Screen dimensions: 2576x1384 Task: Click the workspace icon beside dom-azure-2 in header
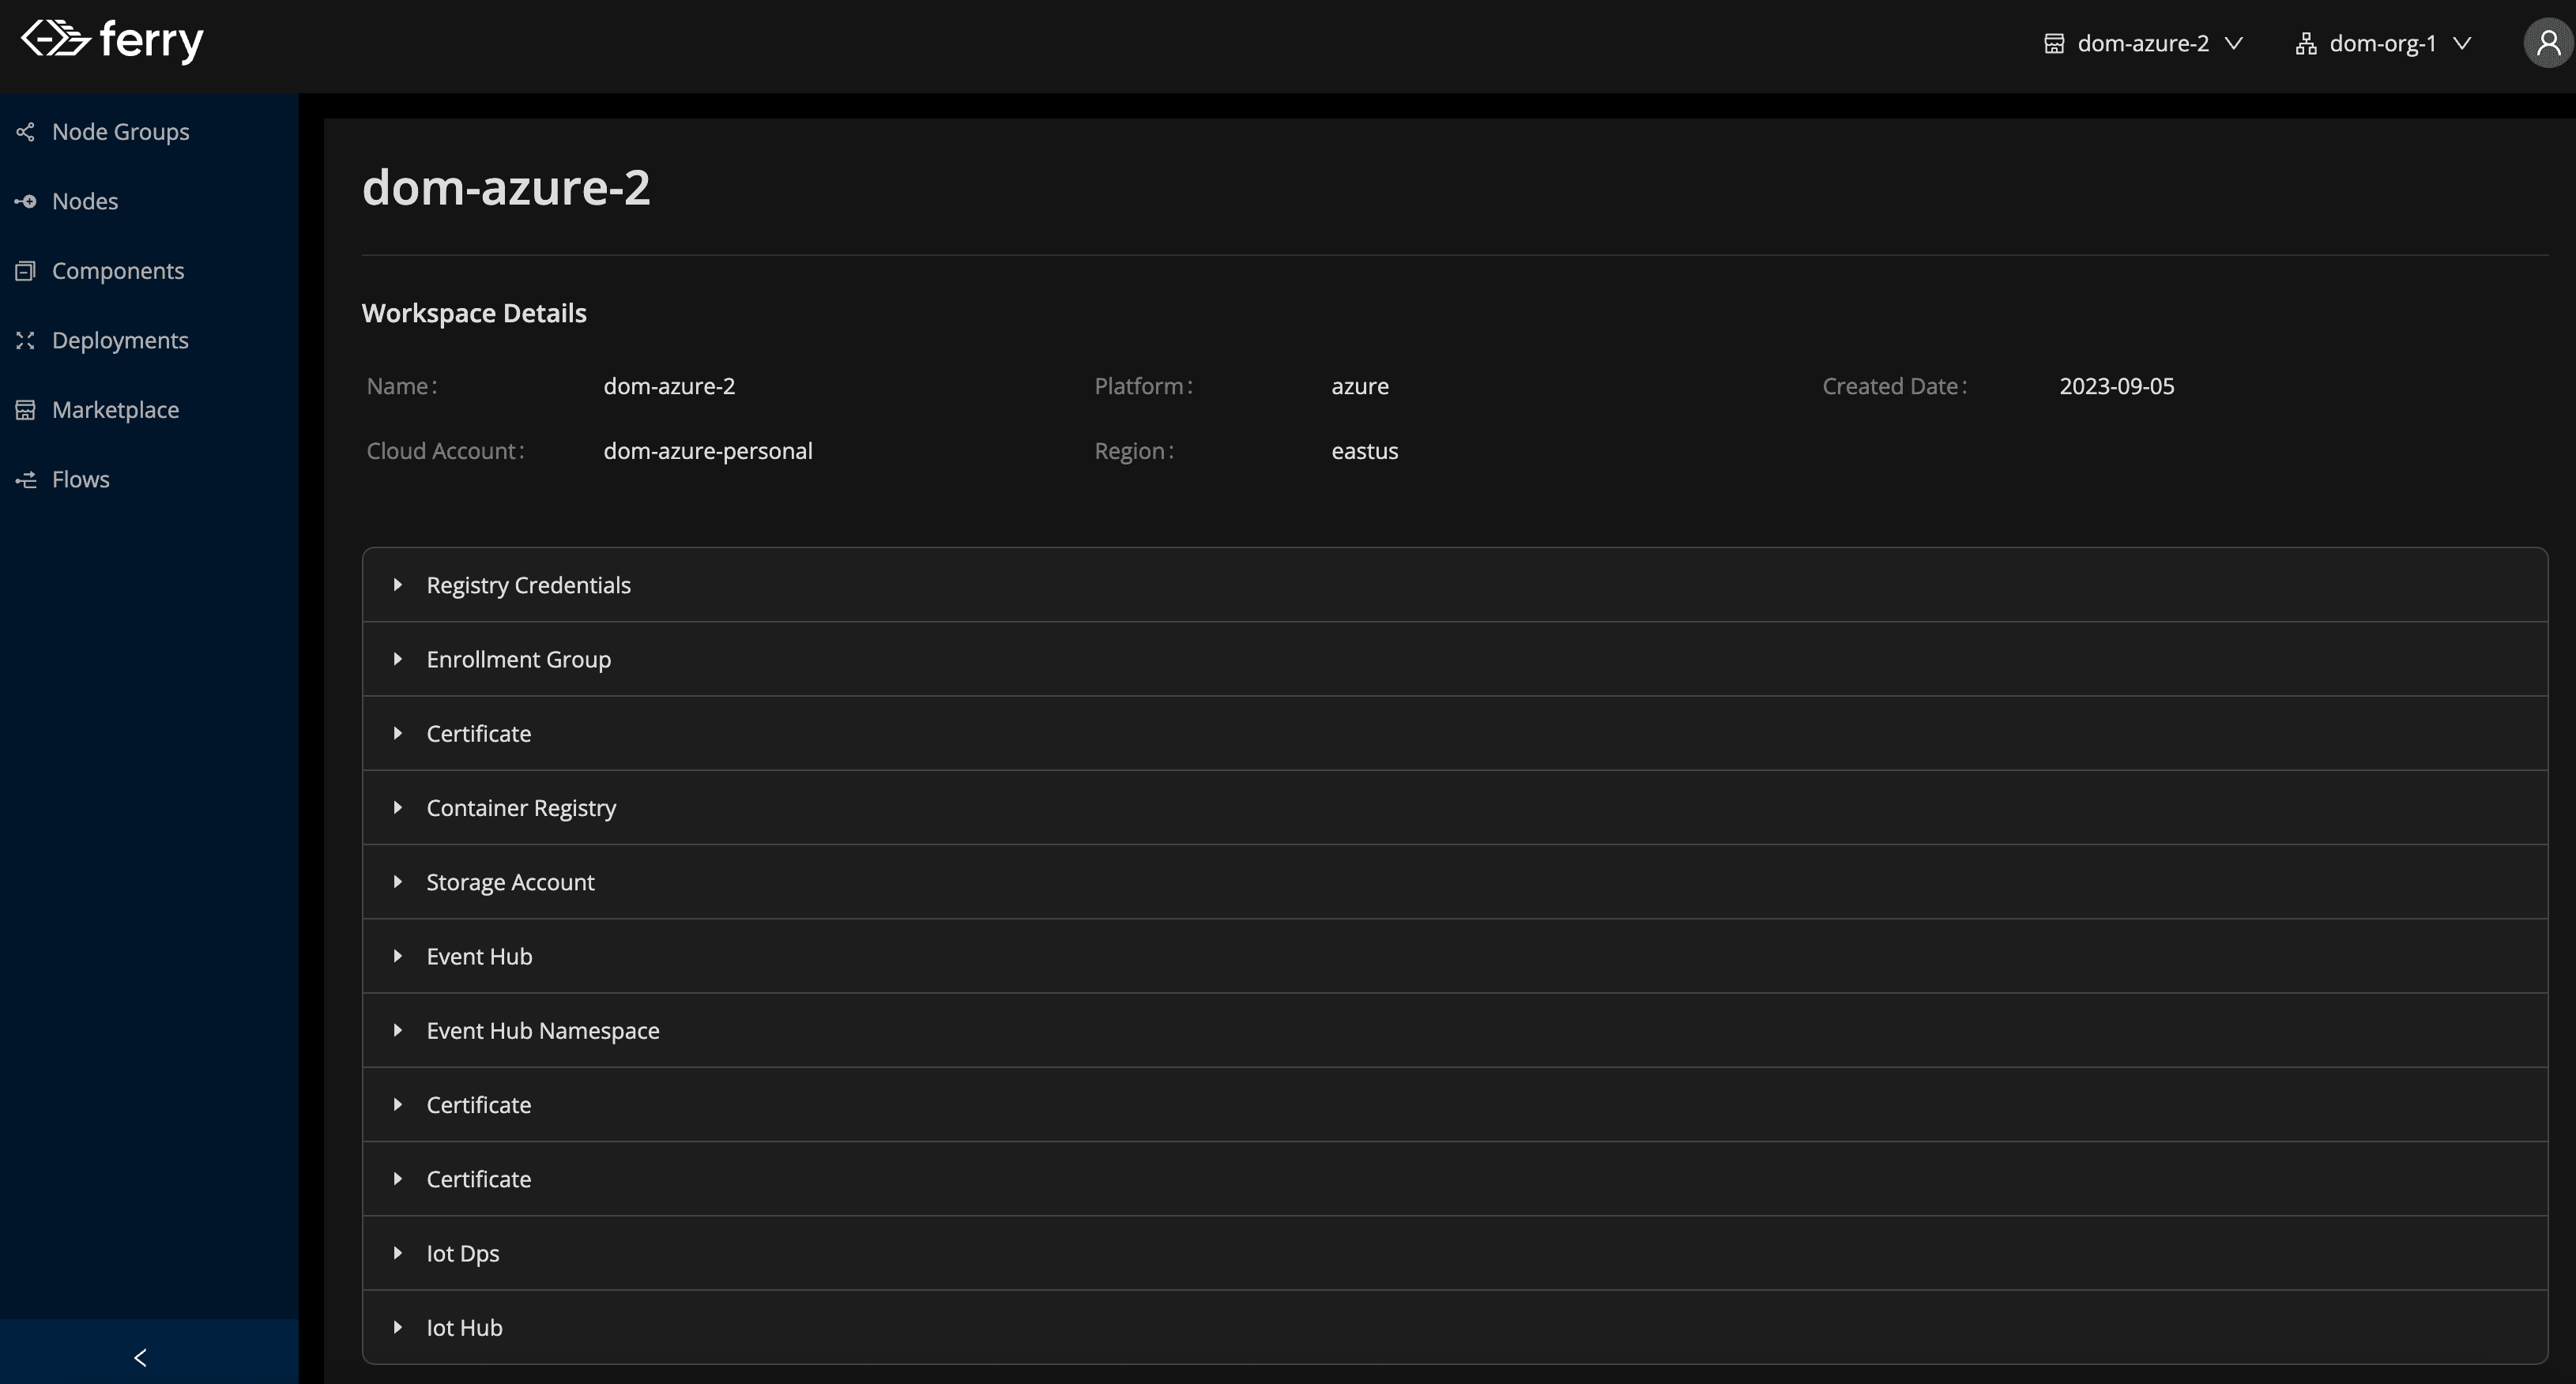tap(2054, 43)
